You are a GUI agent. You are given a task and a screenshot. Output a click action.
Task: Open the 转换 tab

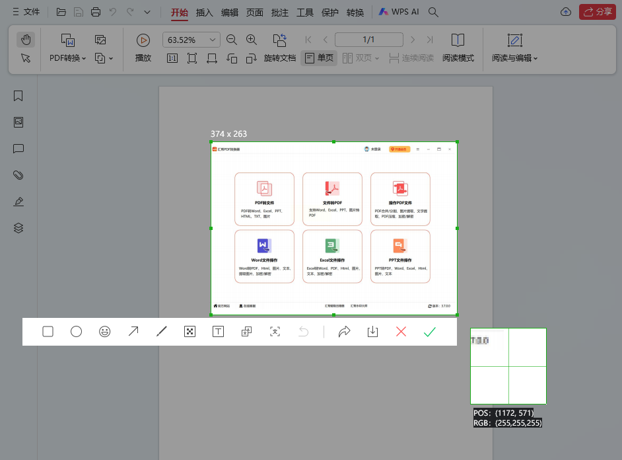(355, 13)
